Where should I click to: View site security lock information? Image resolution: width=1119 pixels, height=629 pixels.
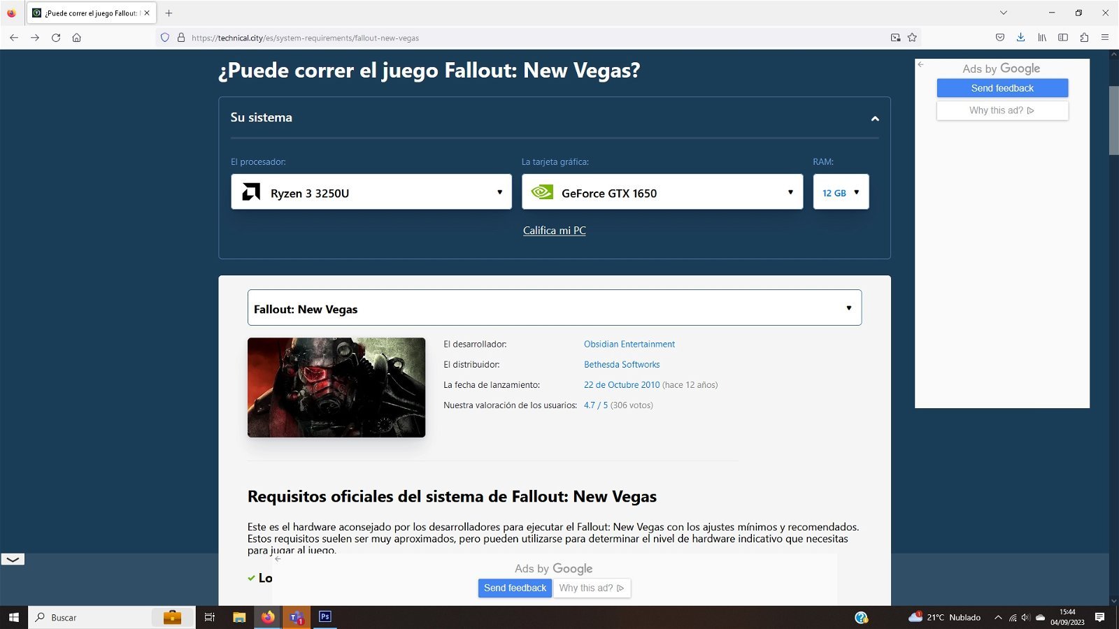click(181, 38)
